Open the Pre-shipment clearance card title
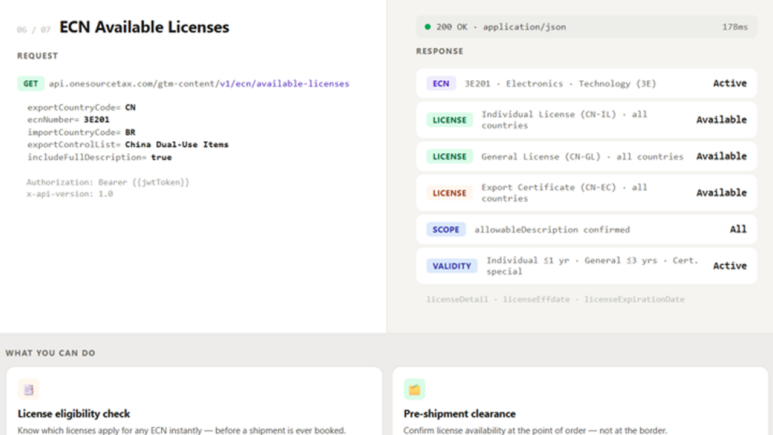Image resolution: width=773 pixels, height=435 pixels. point(460,414)
